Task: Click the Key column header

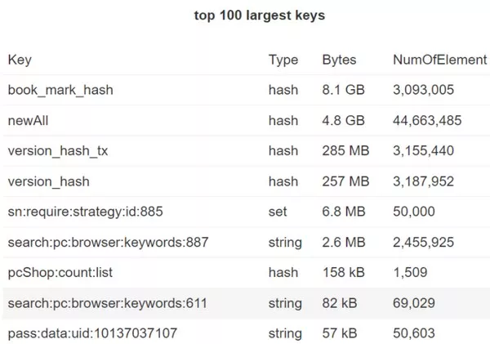Action: coord(20,60)
